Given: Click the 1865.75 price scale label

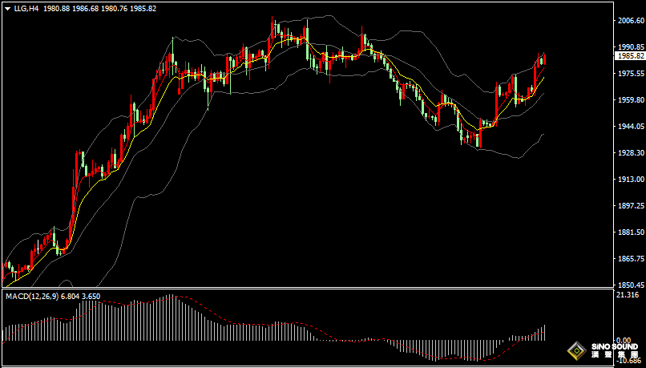Looking at the screenshot, I should coord(630,259).
